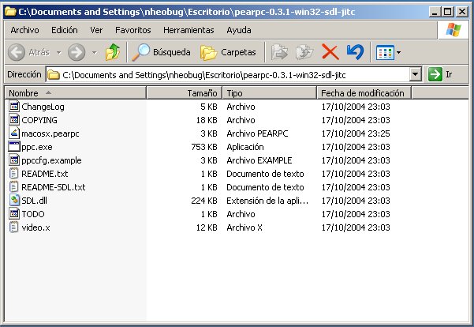Click the Windows flag logo
Viewport: 474px width, 327px height.
click(x=453, y=30)
